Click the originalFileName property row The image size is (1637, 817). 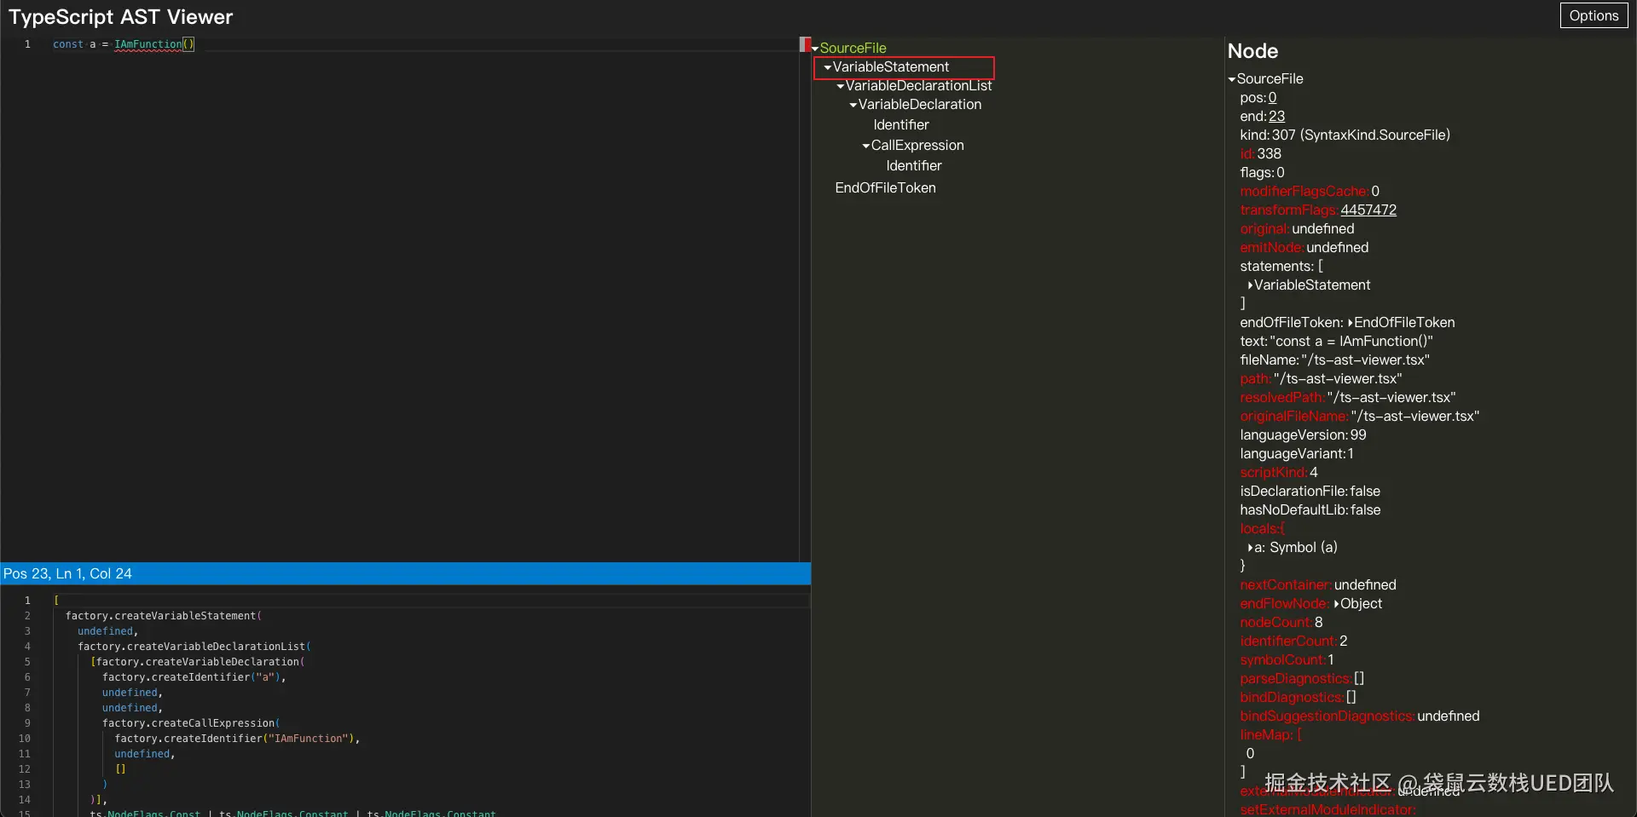click(1359, 417)
